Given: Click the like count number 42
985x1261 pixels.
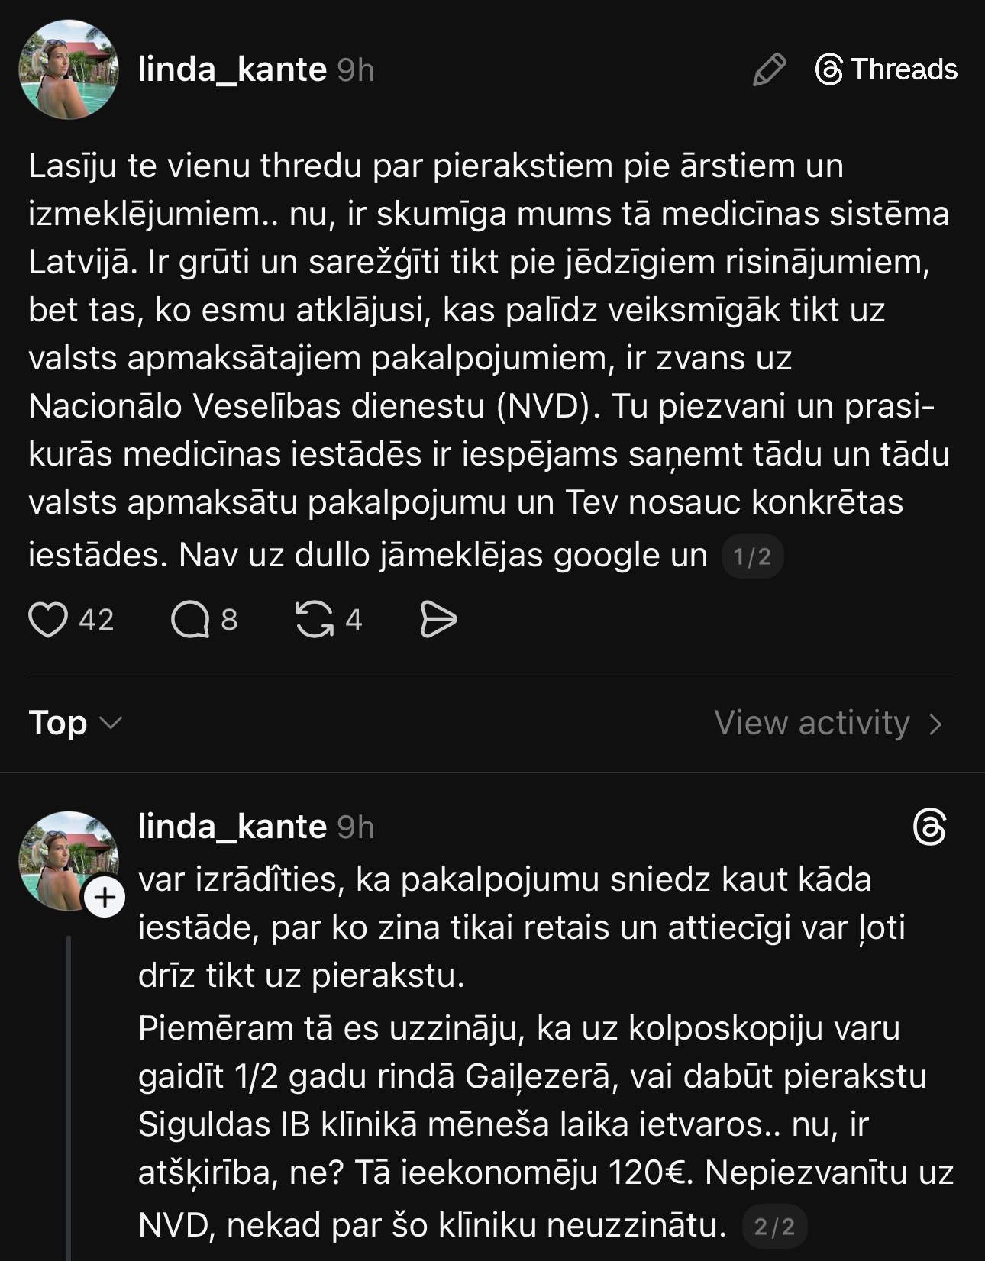Looking at the screenshot, I should (96, 619).
